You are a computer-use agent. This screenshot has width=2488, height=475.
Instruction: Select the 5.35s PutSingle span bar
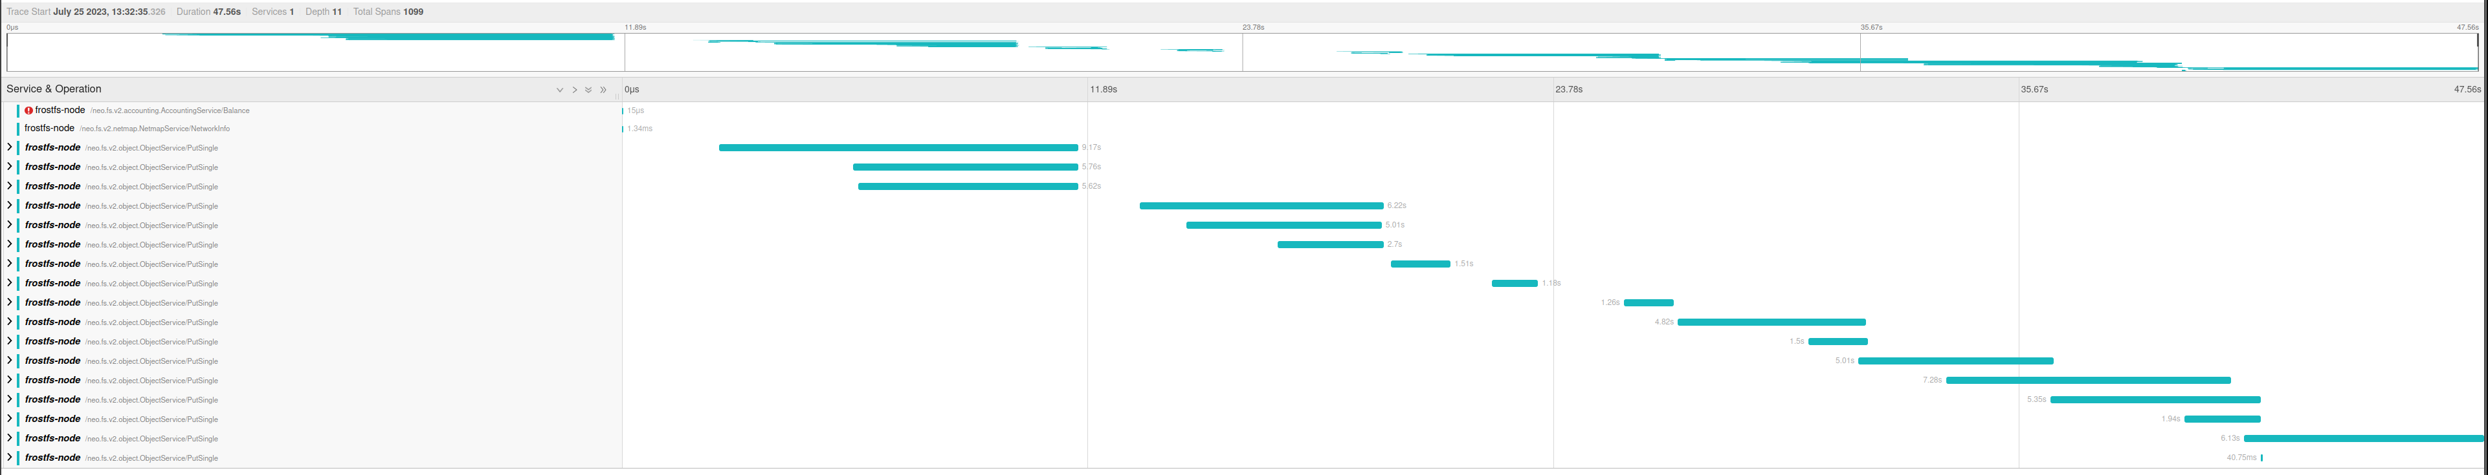point(2156,400)
